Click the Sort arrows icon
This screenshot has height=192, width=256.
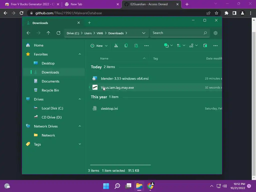pos(179,45)
